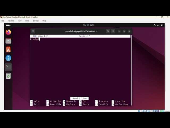Minimize the terminal window

pos(119,31)
